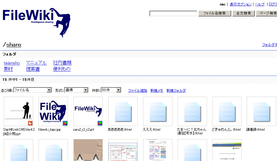Open the FileWiki gibbon logo home link
The width and height of the screenshot is (277, 161).
click(x=36, y=23)
